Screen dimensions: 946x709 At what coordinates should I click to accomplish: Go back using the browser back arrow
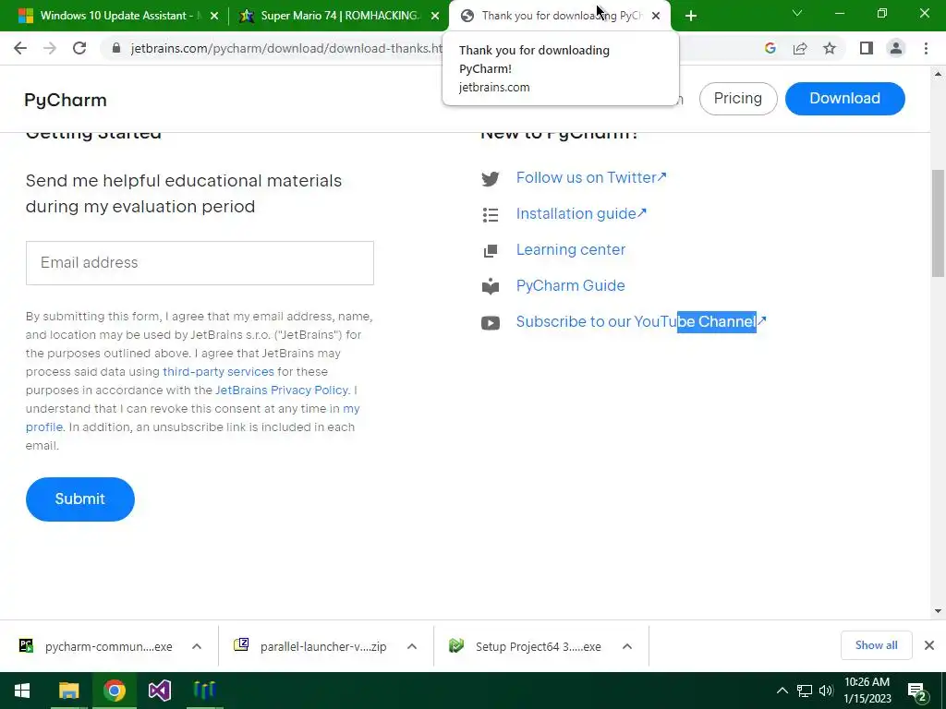coord(20,48)
